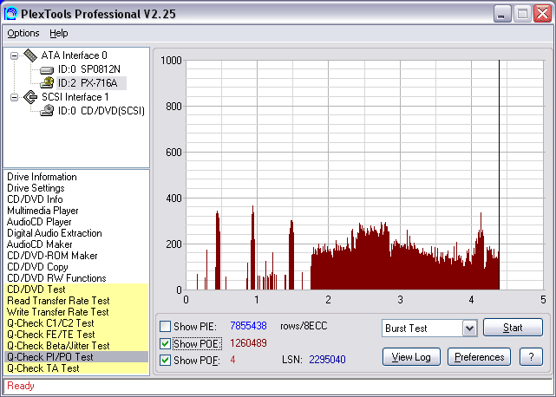Click the PX-716A optical drive icon
The image size is (556, 397).
point(47,83)
